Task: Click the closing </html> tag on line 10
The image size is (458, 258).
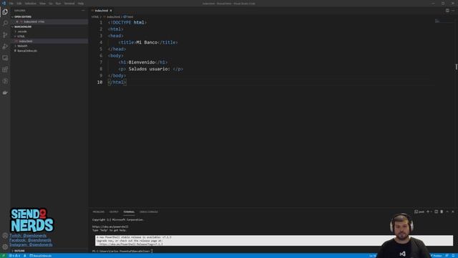Action: [x=117, y=82]
